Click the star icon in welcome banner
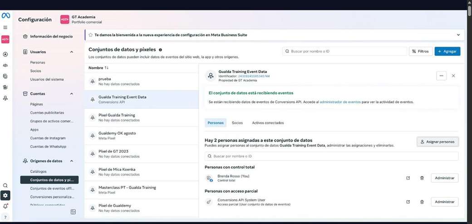 click(91, 35)
